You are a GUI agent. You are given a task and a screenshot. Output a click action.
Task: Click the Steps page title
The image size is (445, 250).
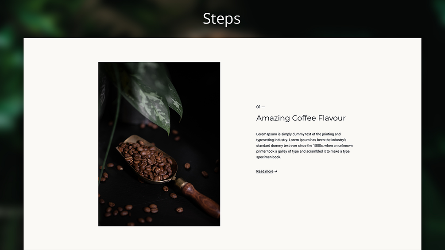pos(222,19)
